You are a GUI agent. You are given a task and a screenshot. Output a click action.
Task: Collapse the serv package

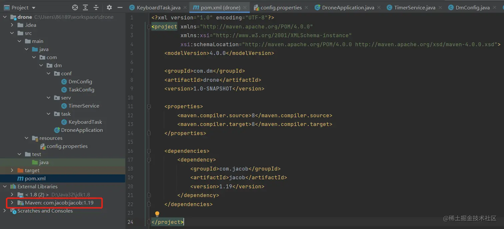point(49,98)
